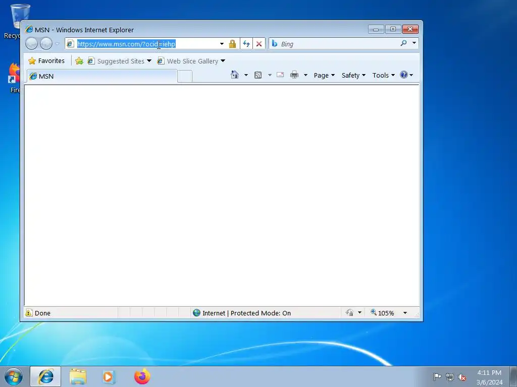Expand the zoom level dropdown arrow

click(x=405, y=313)
